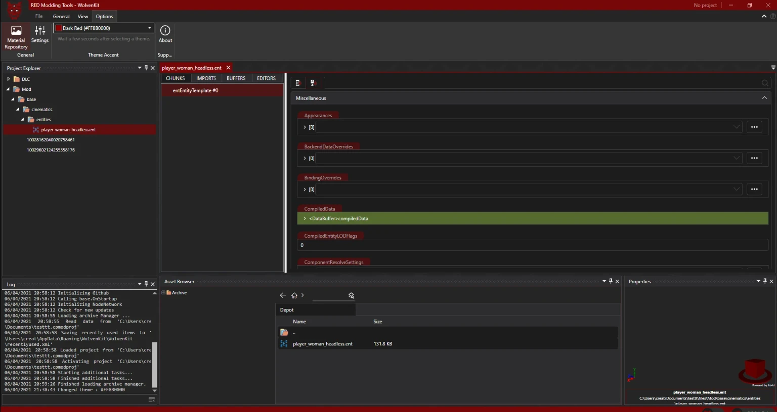777x412 pixels.
Task: Select item 10028162040020758461 in Project Explorer
Action: click(x=51, y=140)
